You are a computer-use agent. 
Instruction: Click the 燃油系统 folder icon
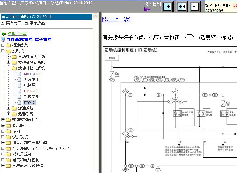(14, 108)
